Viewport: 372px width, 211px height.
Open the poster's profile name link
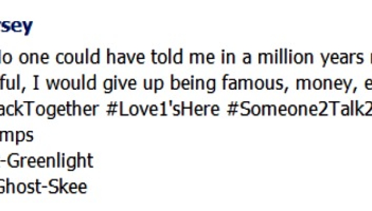coord(16,26)
